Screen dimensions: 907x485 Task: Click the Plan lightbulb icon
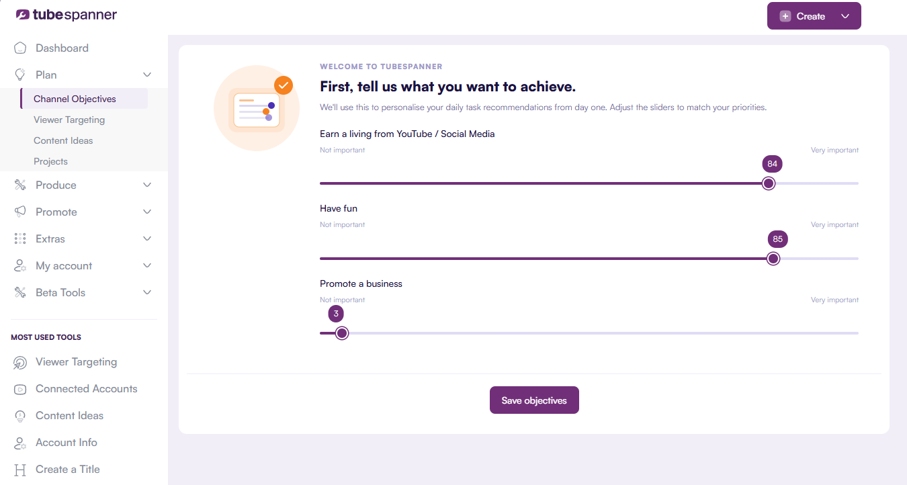[20, 75]
